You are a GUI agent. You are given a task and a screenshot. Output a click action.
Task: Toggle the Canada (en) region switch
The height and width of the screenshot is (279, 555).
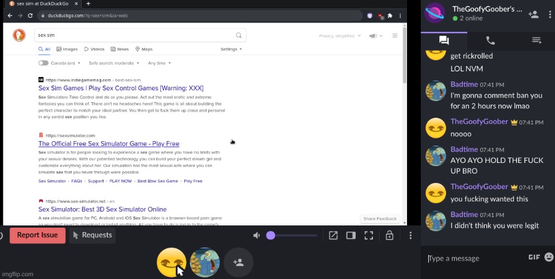click(x=44, y=63)
